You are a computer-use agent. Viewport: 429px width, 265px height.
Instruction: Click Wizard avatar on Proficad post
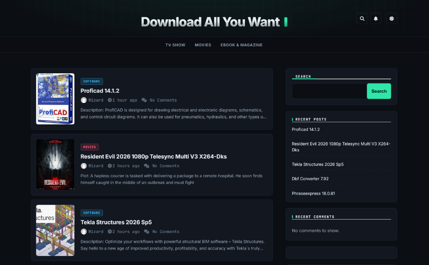click(x=84, y=100)
